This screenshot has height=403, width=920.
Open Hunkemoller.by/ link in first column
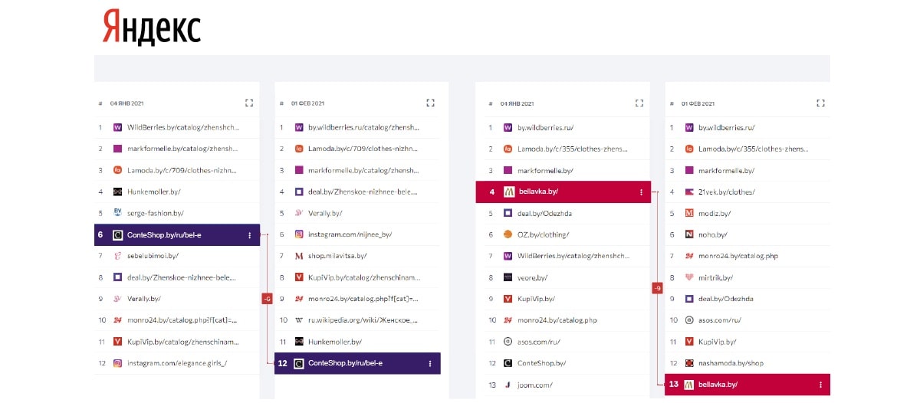point(154,192)
